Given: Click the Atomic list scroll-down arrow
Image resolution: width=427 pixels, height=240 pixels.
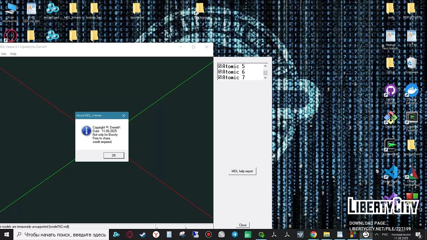Looking at the screenshot, I should tap(265, 78).
